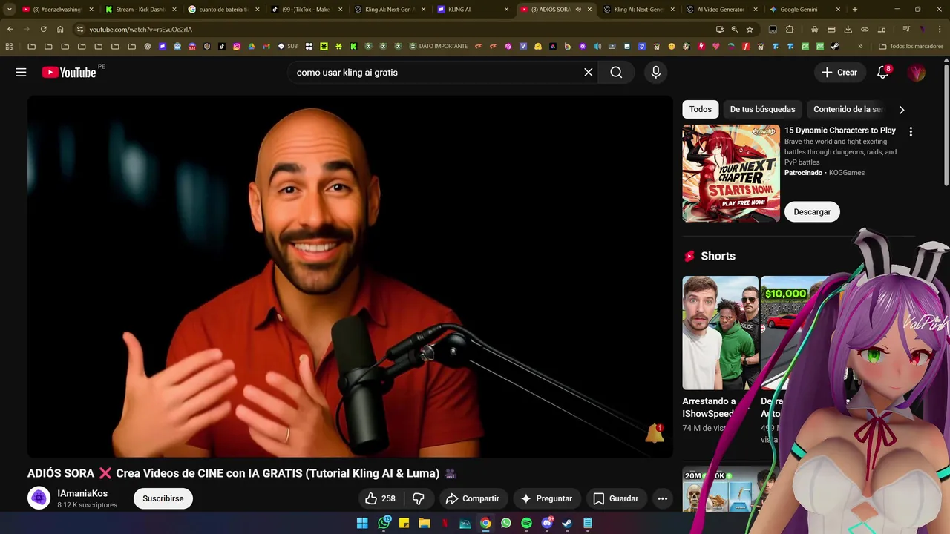Select the Todos filter chip
This screenshot has height=534, width=950.
pyautogui.click(x=701, y=109)
